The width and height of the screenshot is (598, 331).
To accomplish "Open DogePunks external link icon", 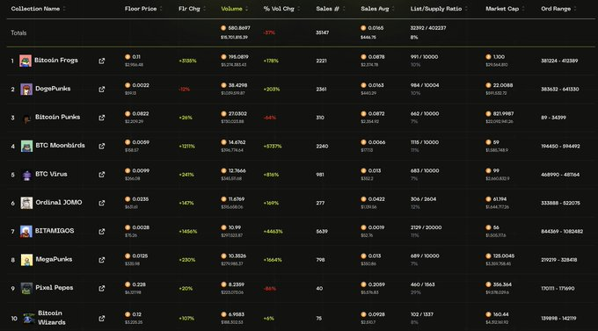I will point(102,90).
